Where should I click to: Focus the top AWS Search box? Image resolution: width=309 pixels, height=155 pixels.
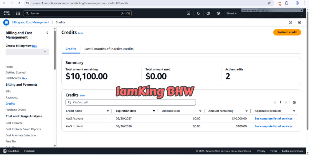click(77, 13)
